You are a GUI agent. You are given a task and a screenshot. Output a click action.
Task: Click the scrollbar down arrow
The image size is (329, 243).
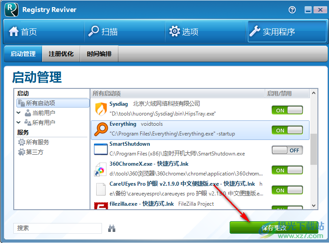[x=313, y=206]
